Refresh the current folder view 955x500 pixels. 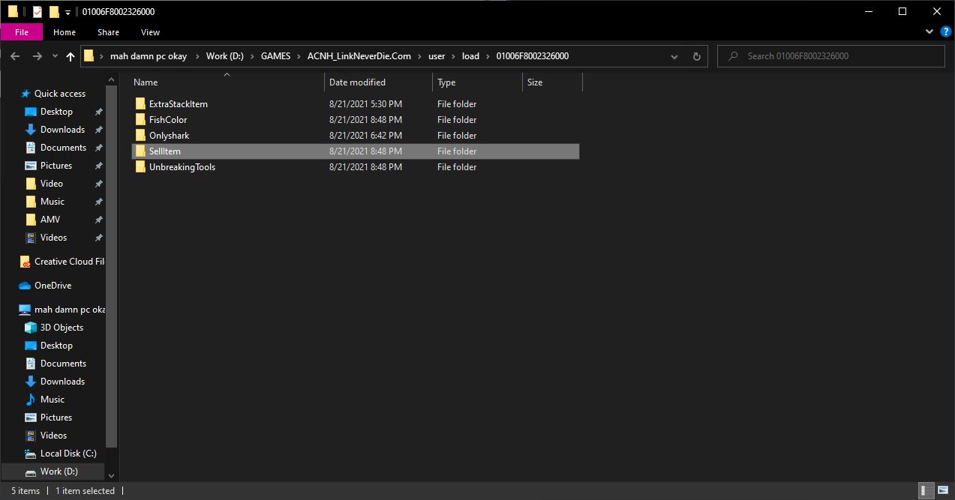click(696, 56)
